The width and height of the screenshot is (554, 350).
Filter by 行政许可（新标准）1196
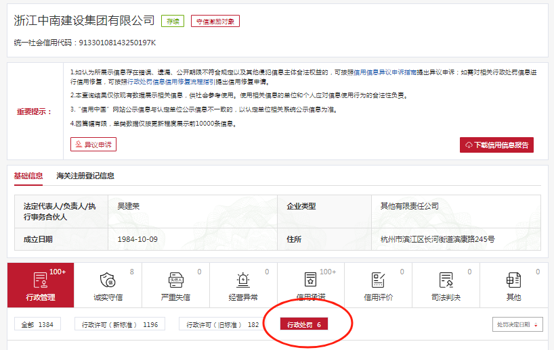[120, 324]
